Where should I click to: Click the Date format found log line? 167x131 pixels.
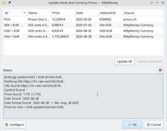click(x=42, y=103)
